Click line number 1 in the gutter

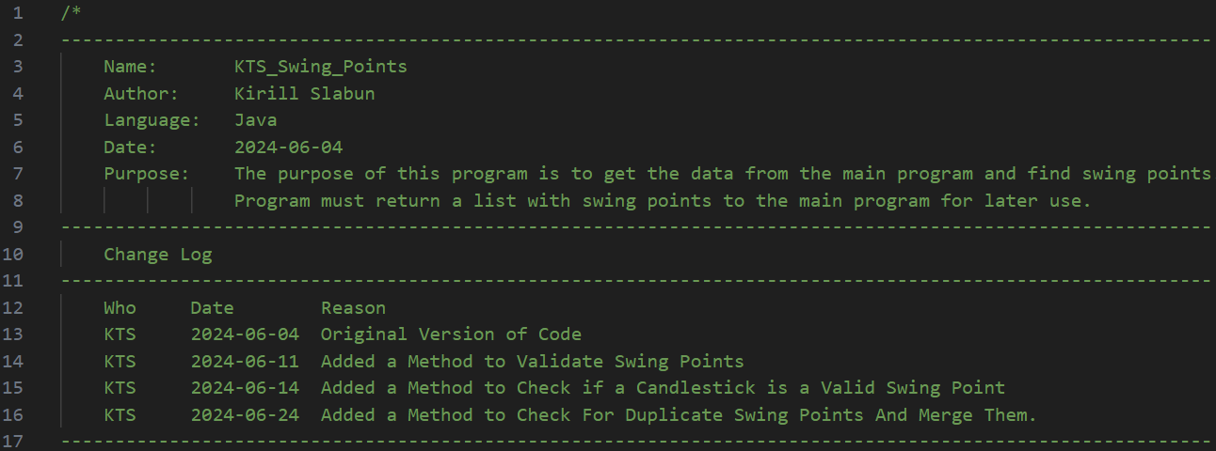click(19, 13)
